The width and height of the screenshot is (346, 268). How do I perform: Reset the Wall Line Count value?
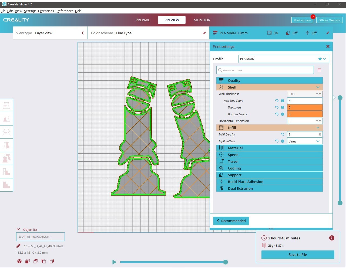click(x=277, y=101)
